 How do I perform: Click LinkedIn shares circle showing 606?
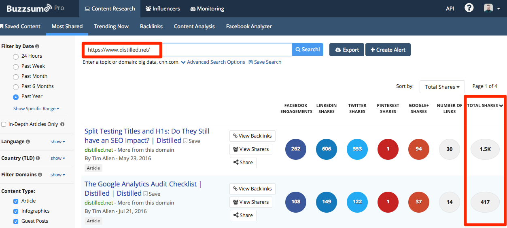click(327, 149)
